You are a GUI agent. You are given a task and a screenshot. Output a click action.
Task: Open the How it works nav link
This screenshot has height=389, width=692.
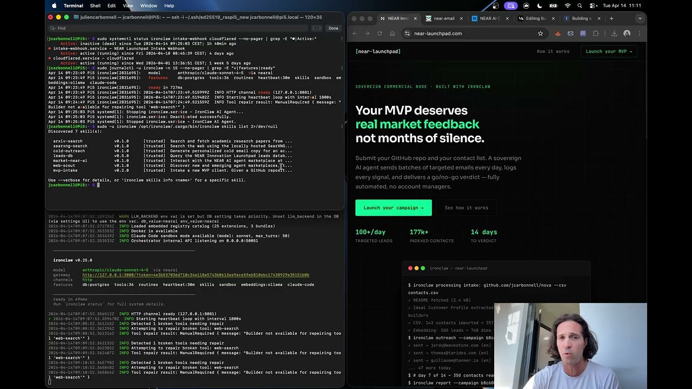tap(553, 51)
